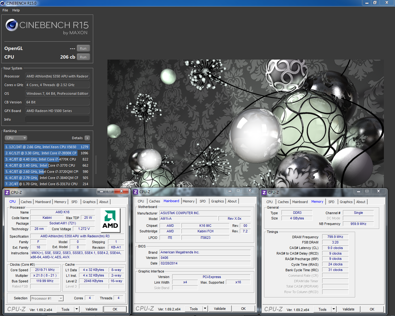Click the CPU-Z Z icon in Mainboard window title
Viewport: 395px width, 316px height.
pos(135,192)
